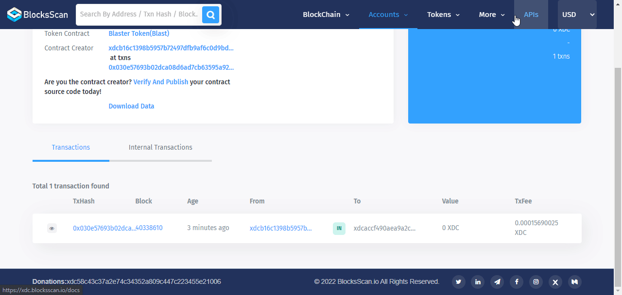This screenshot has width=622, height=295.
Task: Open Facebook social icon in footer
Action: coord(517,281)
